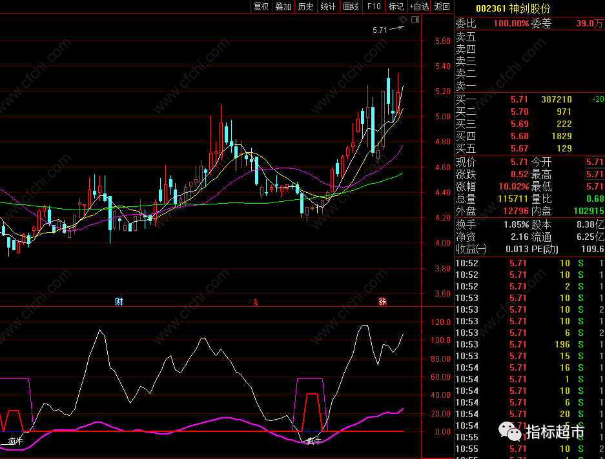Click the 卖五 ask row label

pyautogui.click(x=466, y=37)
